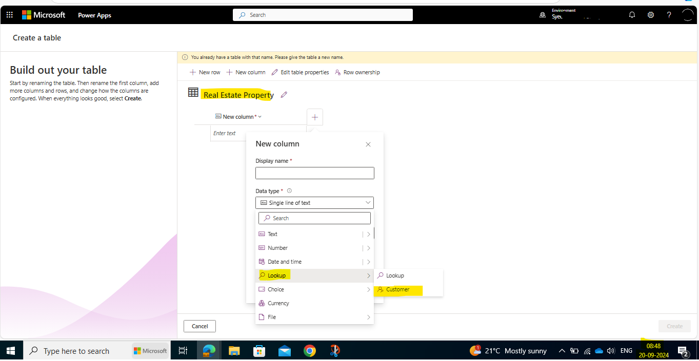
Task: Click the info icon in warning banner
Action: tap(185, 57)
